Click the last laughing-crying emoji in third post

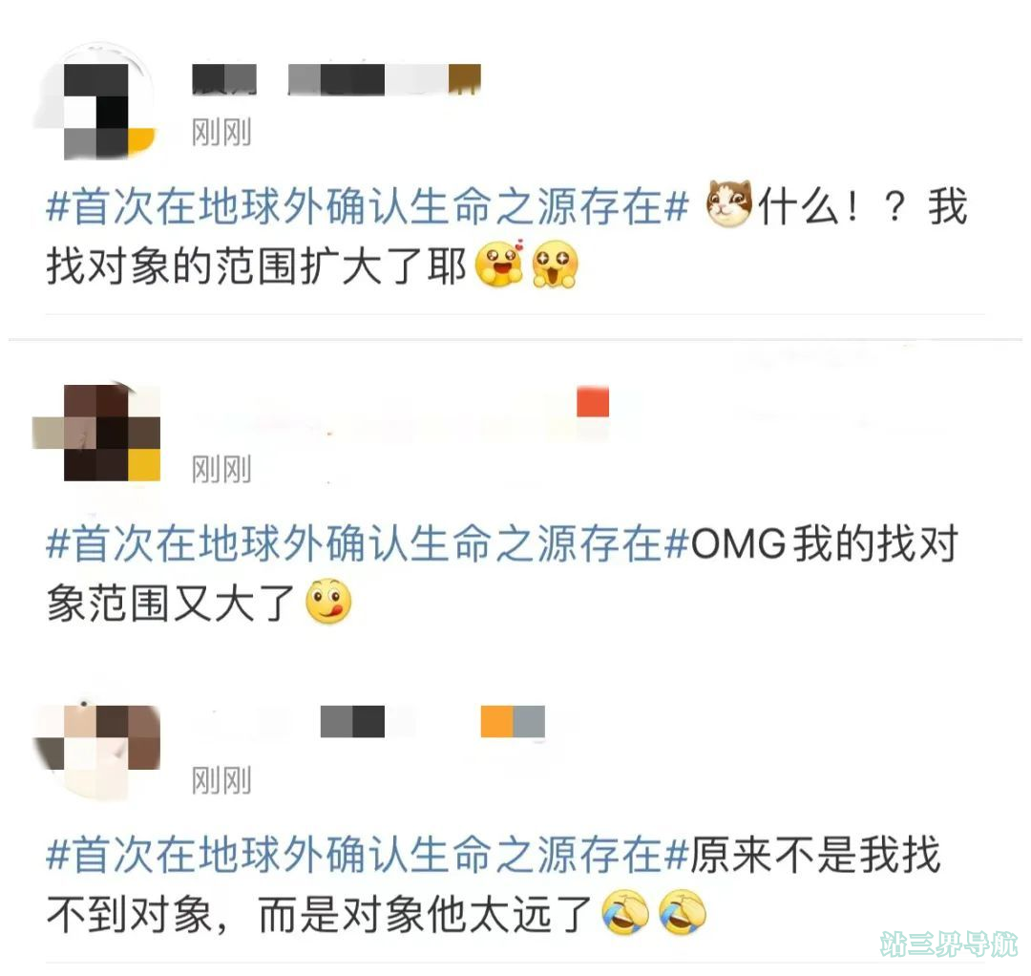point(683,912)
